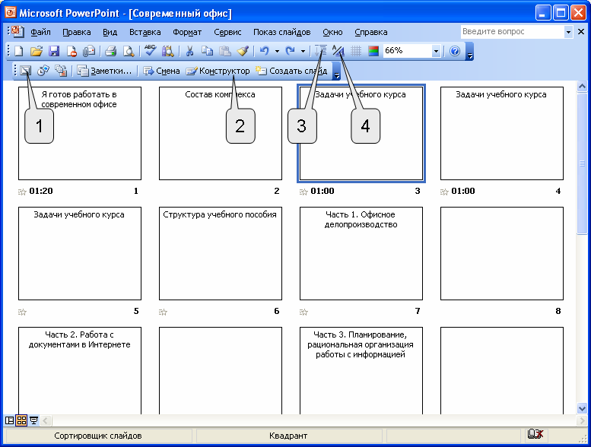This screenshot has width=591, height=447.
Task: Open the Конструктор design pane
Action: coord(218,71)
